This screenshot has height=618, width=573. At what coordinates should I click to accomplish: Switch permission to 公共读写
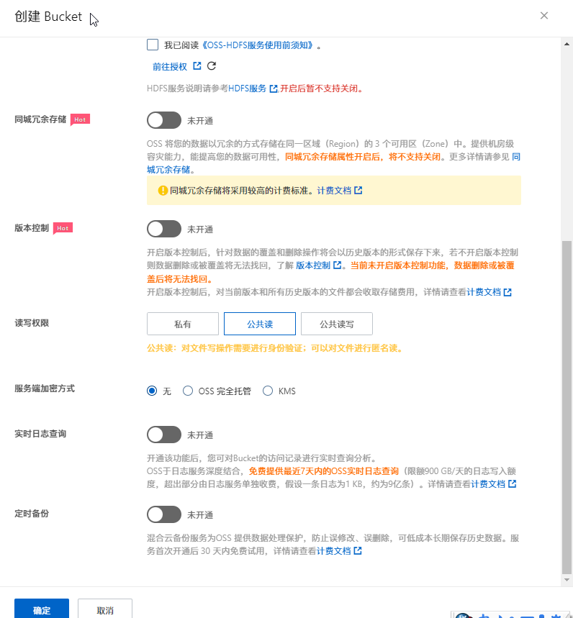336,324
